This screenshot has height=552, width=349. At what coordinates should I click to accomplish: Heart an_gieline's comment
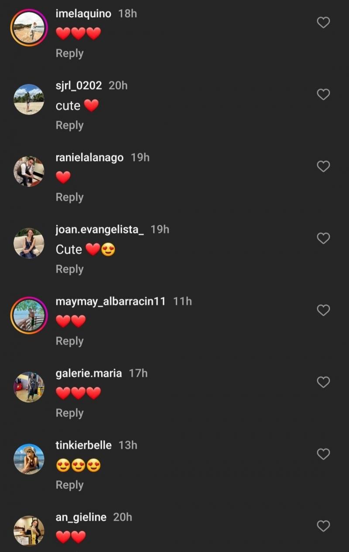[x=323, y=526]
